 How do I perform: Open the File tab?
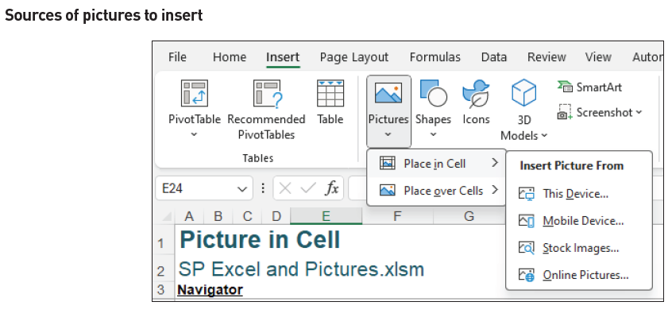click(x=177, y=57)
